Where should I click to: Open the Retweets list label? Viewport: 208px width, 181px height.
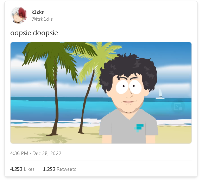[x=66, y=169]
